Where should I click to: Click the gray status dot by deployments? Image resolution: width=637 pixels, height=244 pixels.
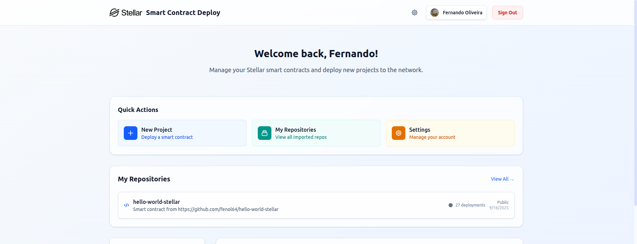451,205
